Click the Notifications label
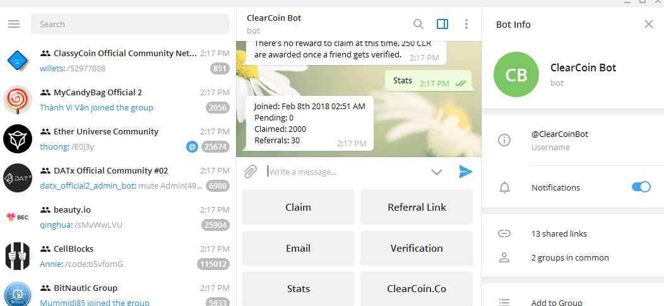The height and width of the screenshot is (306, 664). (555, 187)
